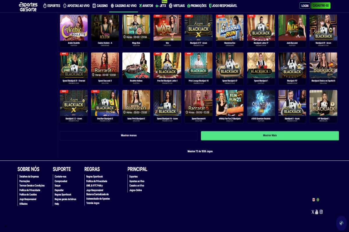349x232 pixels.
Task: Open the Brazilian Blackjack 6 game
Action: 105,106
